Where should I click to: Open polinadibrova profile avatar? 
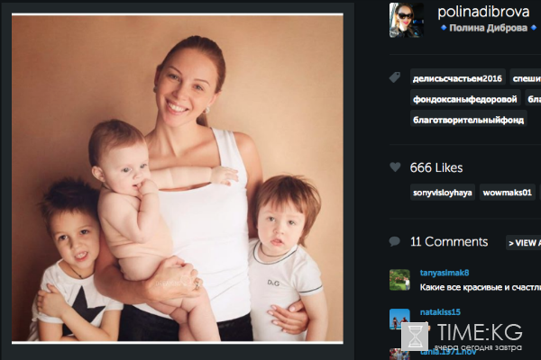pyautogui.click(x=407, y=20)
